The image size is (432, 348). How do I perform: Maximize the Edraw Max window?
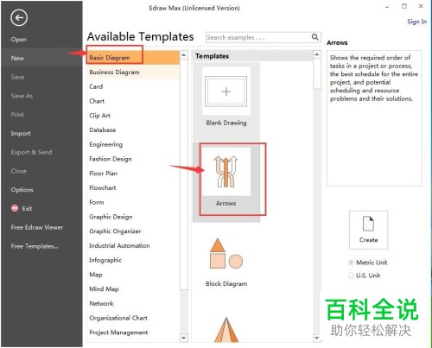(x=404, y=6)
